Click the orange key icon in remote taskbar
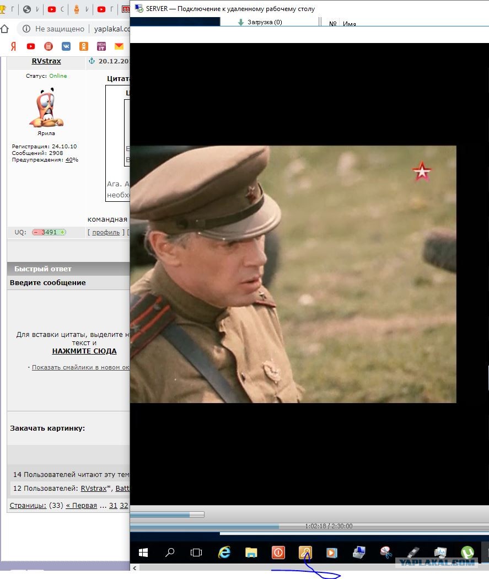The height and width of the screenshot is (579, 489). click(305, 553)
